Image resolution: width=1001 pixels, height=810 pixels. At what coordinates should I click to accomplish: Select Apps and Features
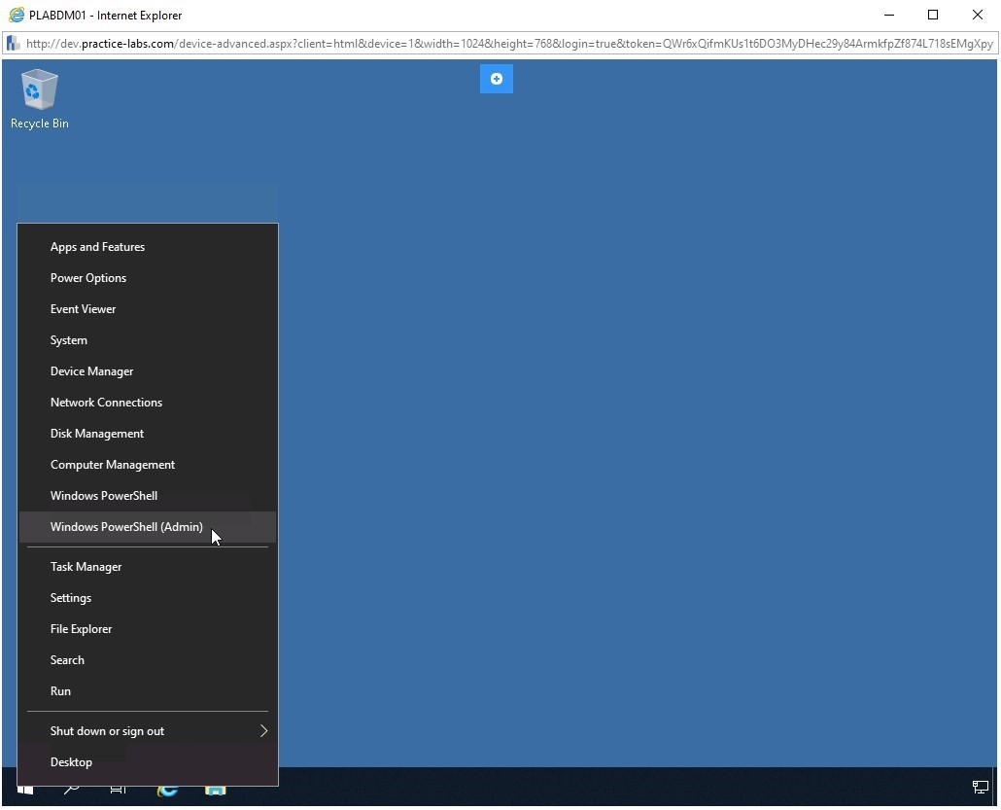tap(97, 247)
